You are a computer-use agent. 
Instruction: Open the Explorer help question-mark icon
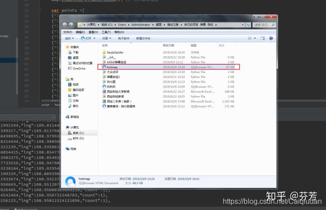coord(271,38)
